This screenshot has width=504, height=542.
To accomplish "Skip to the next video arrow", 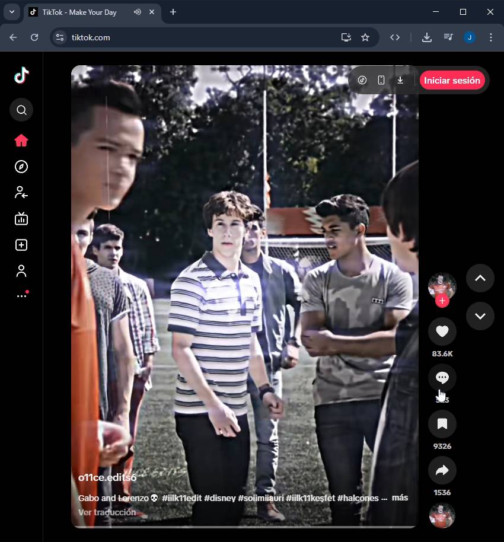I will click(480, 316).
